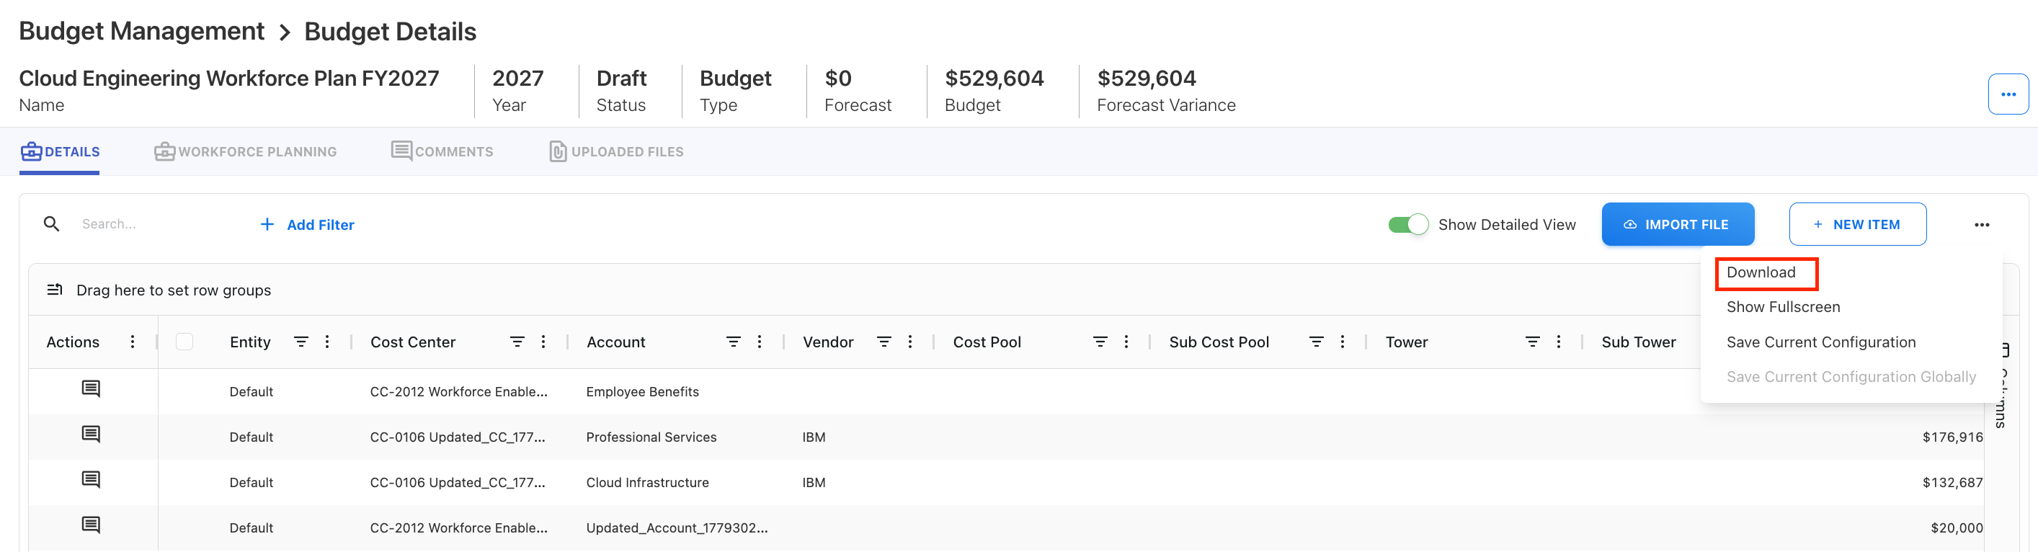Check the select-all checkbox in header
The width and height of the screenshot is (2038, 552).
(184, 342)
